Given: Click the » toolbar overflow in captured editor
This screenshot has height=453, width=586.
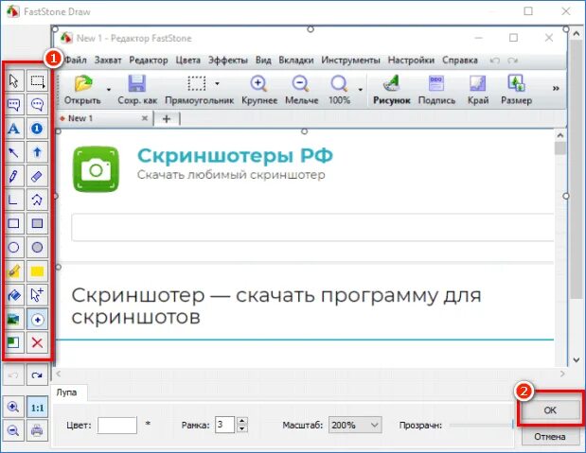Looking at the screenshot, I should coord(556,88).
